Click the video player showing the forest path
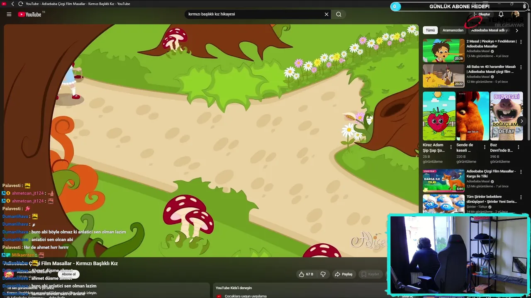This screenshot has height=298, width=531. (x=211, y=141)
